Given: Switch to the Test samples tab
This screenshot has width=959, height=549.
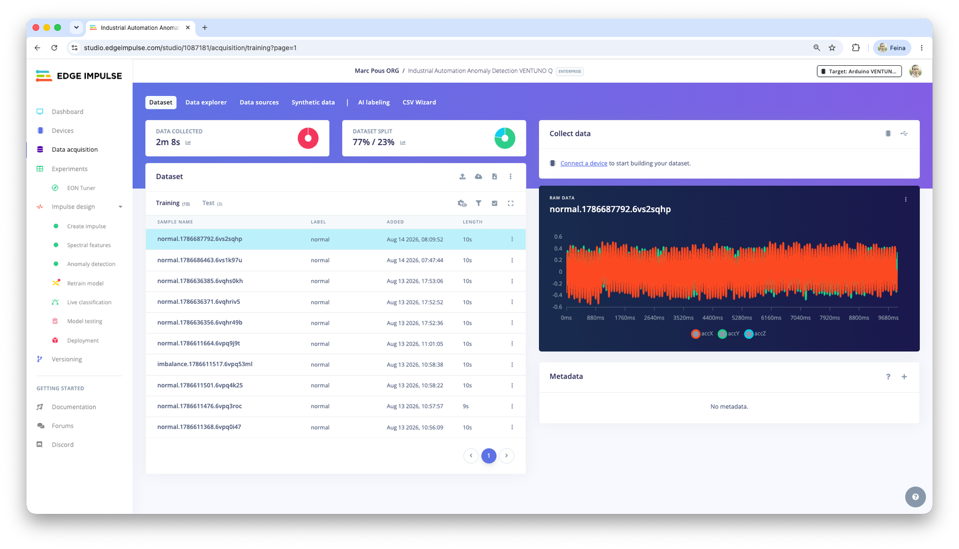Looking at the screenshot, I should pos(212,203).
